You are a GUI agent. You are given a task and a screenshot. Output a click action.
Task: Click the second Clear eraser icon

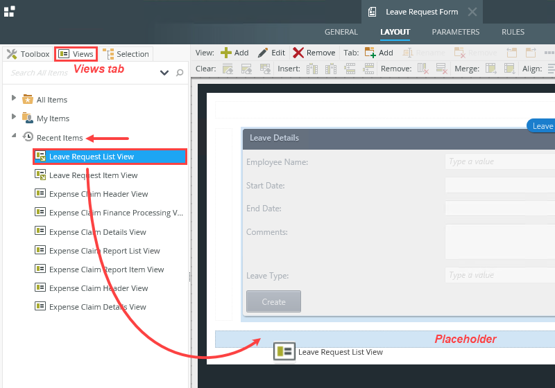point(246,69)
